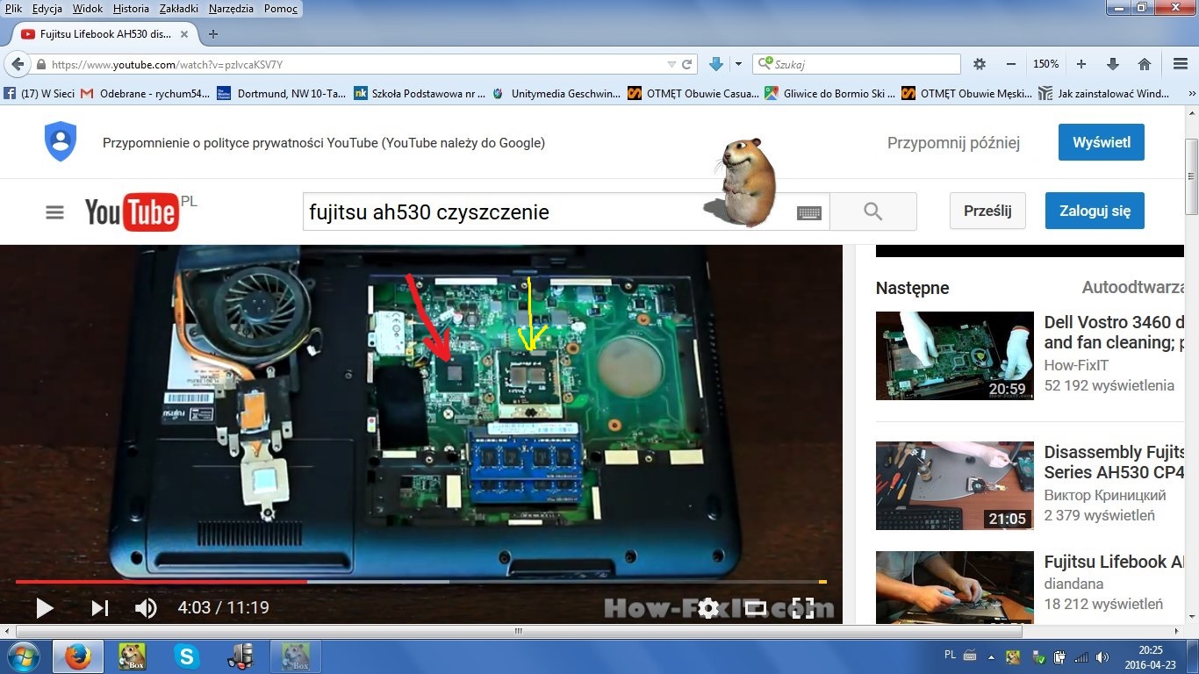Go to the Firefox home page icon
This screenshot has height=674, width=1199.
click(1145, 64)
